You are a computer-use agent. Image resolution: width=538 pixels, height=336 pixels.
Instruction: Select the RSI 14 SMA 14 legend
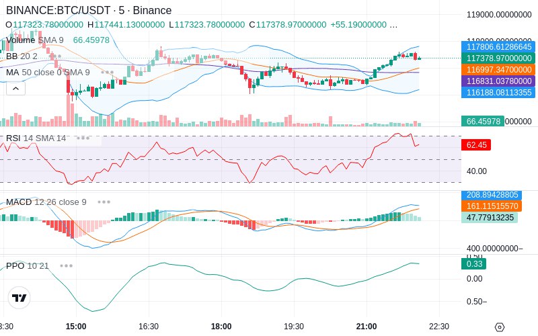point(36,138)
